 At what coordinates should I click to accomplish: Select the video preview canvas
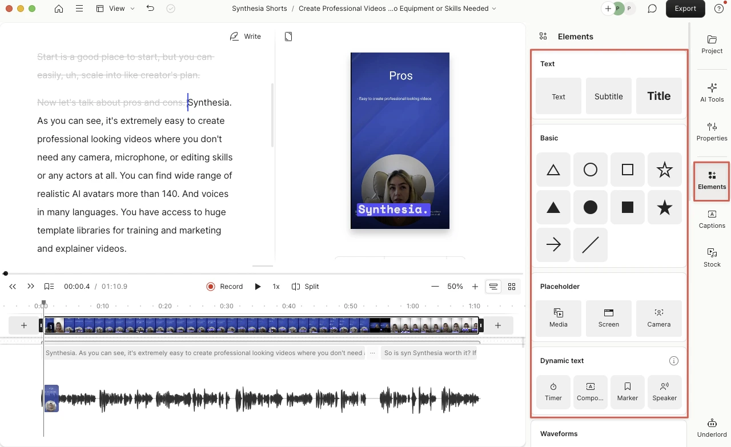[400, 140]
